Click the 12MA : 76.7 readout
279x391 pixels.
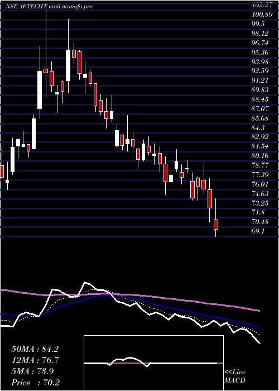(35, 360)
